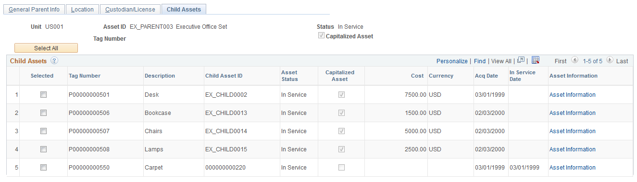Screen dimensions: 637x182
Task: Sort by Currency column header
Action: pos(441,76)
